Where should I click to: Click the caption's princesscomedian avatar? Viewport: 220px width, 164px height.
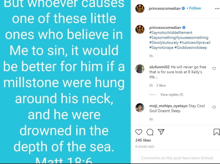(x=140, y=29)
